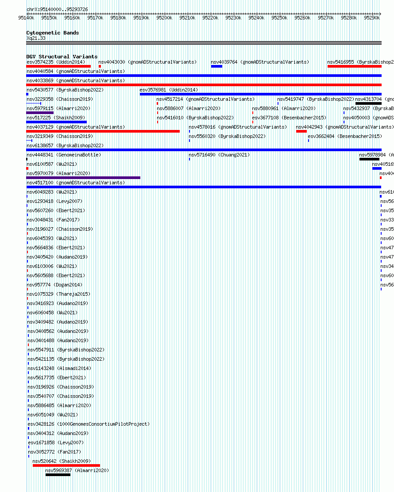The height and width of the screenshot is (492, 394).
Task: Open nsv4517100 gnomAD variant label
Action: pos(76,183)
